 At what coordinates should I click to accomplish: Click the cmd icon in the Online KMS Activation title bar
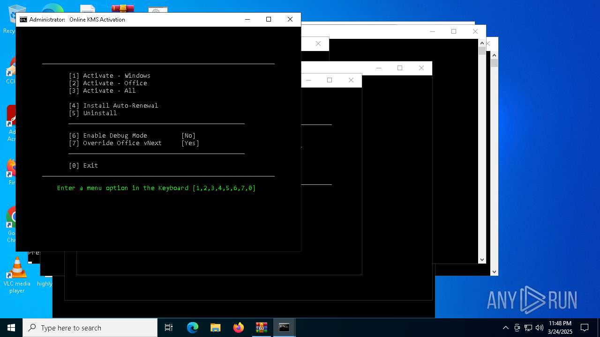coord(23,20)
